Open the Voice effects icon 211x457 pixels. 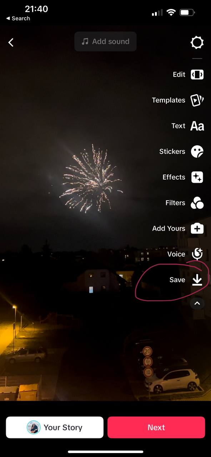point(197,254)
